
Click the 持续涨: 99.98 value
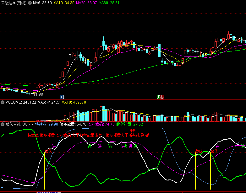[46, 124]
